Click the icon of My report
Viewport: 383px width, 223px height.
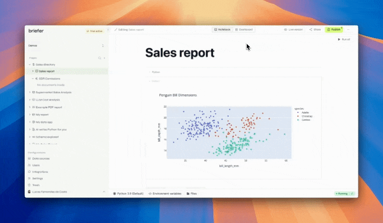tap(33, 115)
